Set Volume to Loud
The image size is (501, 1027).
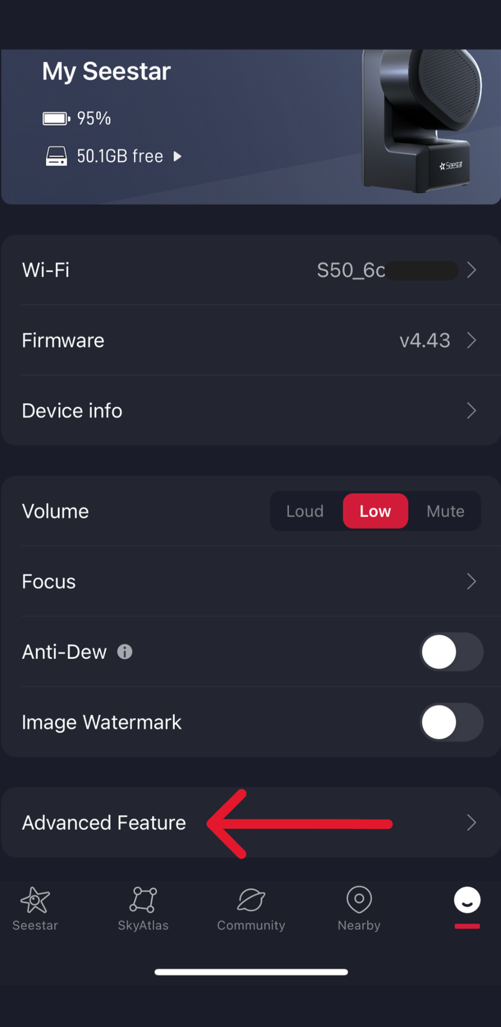(x=305, y=511)
